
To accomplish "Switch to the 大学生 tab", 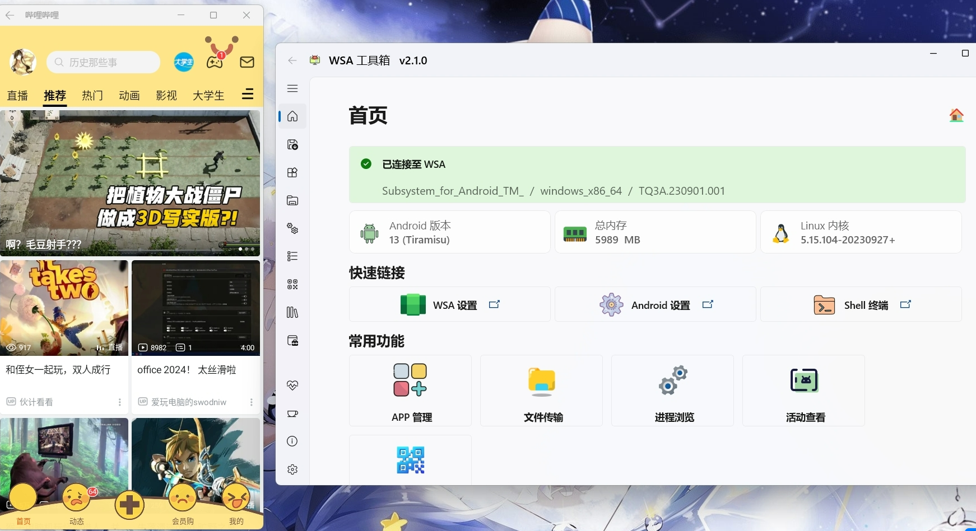I will pos(208,96).
